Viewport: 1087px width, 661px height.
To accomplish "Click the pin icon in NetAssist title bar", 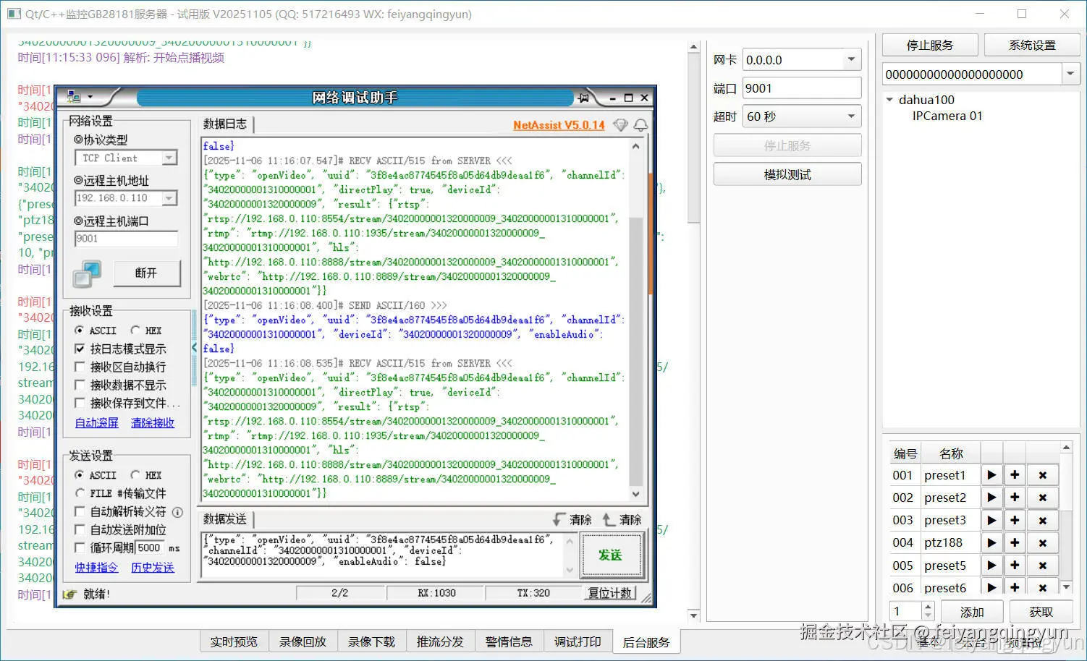I will [x=583, y=97].
